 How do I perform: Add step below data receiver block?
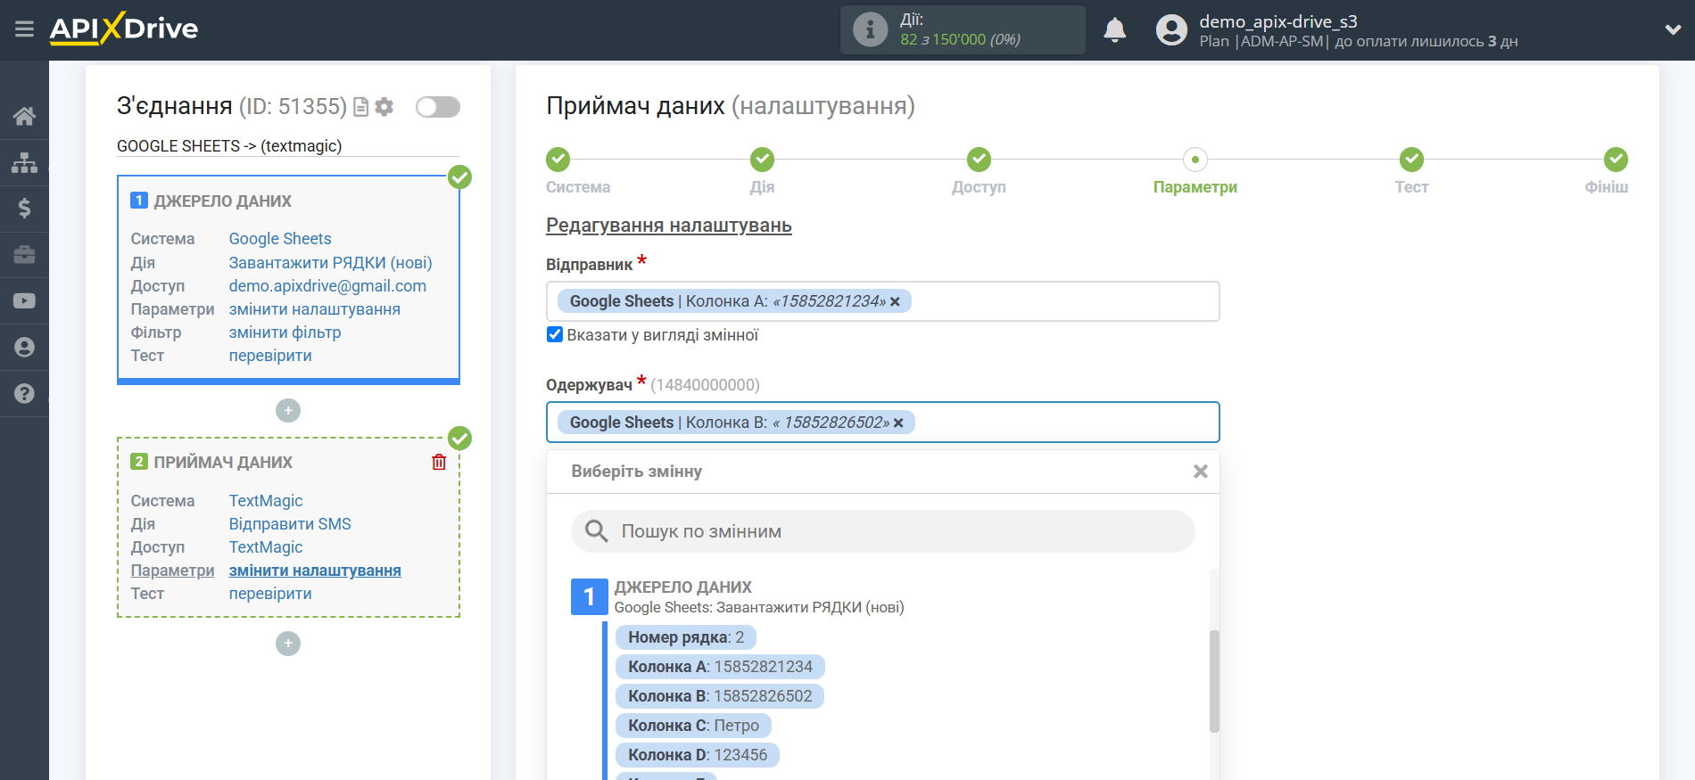click(288, 643)
